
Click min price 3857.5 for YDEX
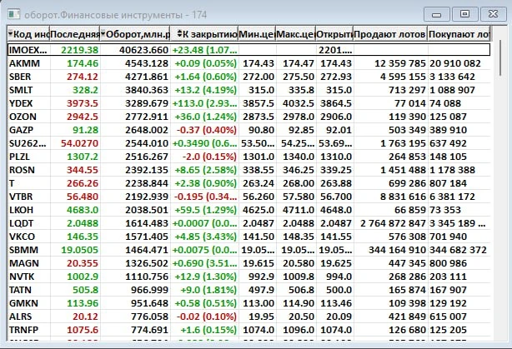tap(259, 103)
